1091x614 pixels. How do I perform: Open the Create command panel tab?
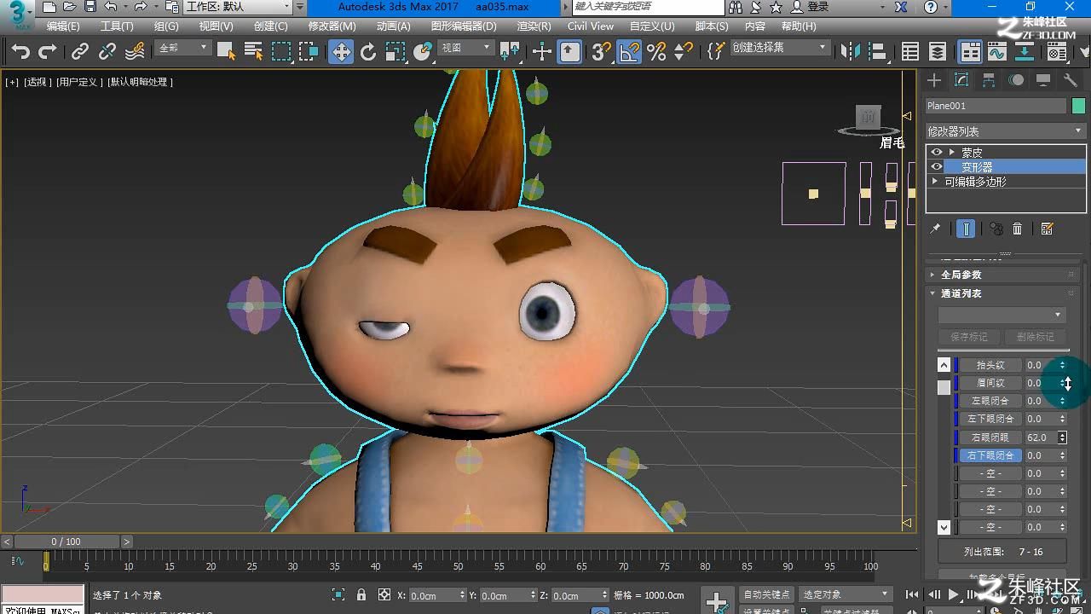934,80
